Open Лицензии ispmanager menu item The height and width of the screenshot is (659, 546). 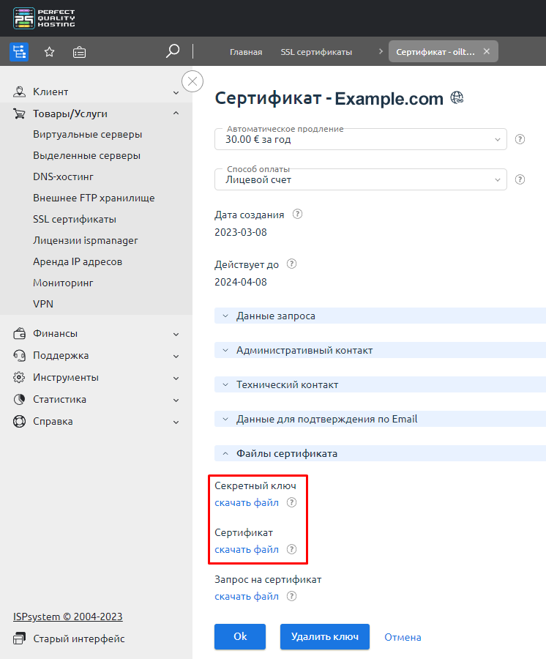85,240
